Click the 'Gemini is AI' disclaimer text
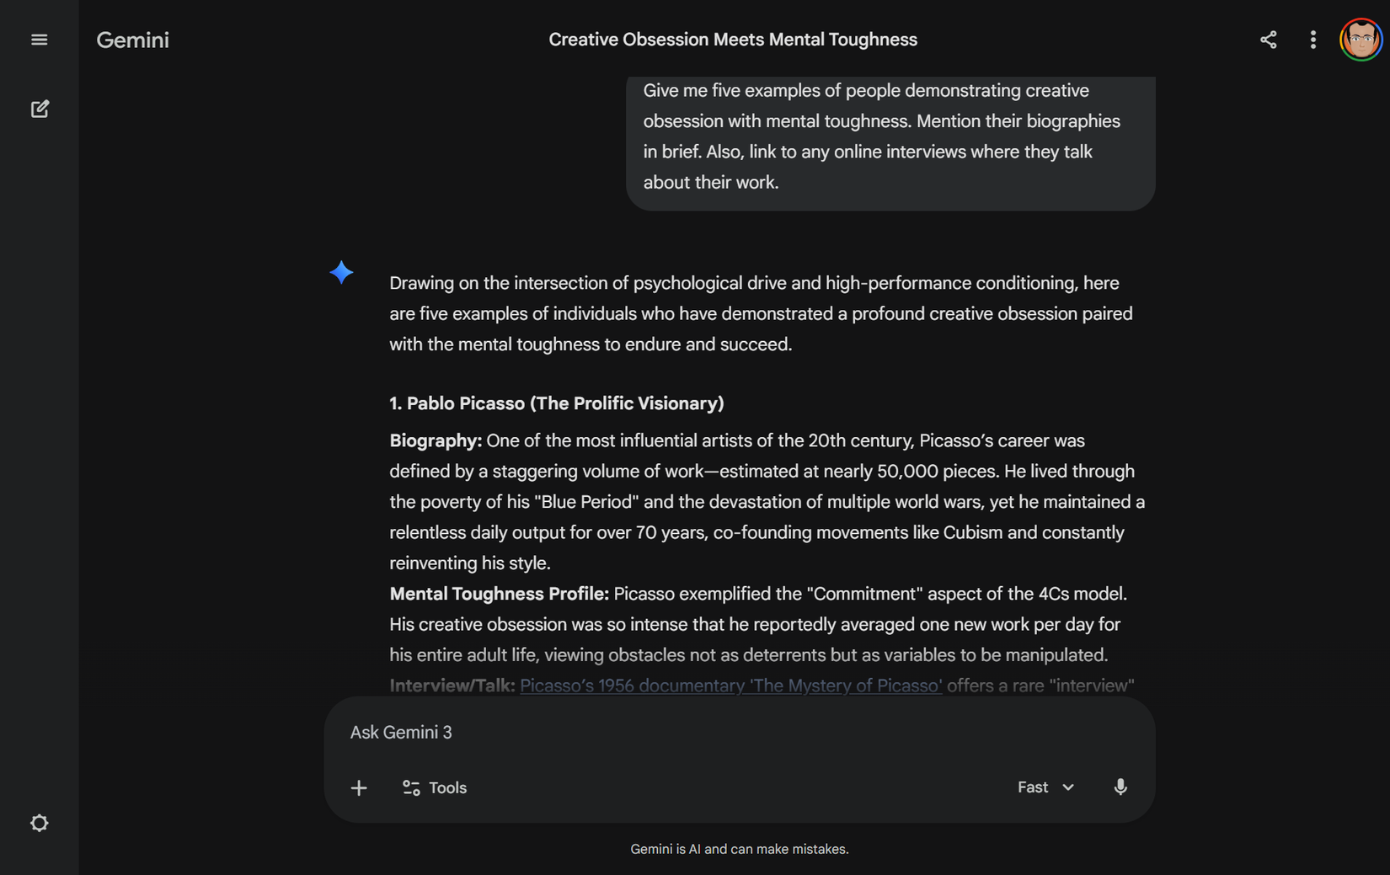The height and width of the screenshot is (875, 1390). (x=740, y=849)
